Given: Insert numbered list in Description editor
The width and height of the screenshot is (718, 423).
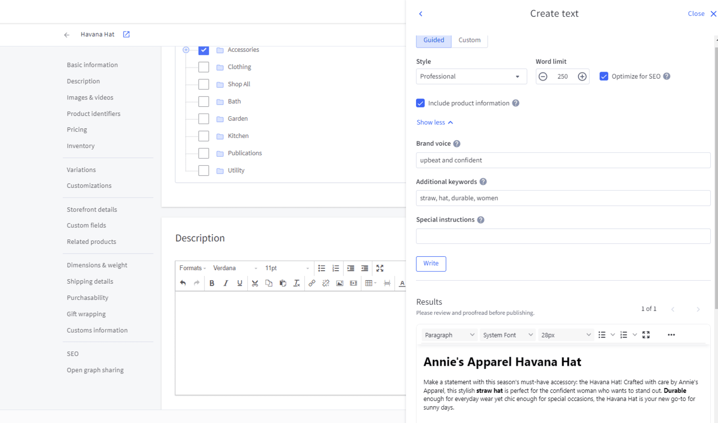Looking at the screenshot, I should pos(336,268).
